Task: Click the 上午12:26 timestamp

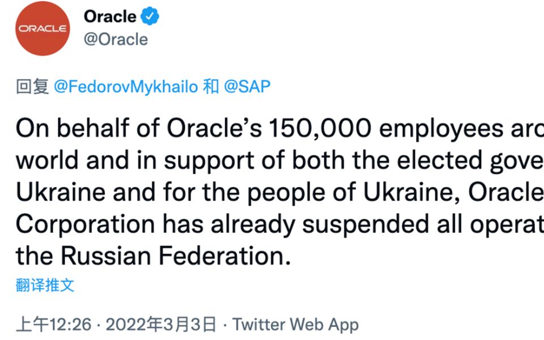Action: click(x=53, y=325)
